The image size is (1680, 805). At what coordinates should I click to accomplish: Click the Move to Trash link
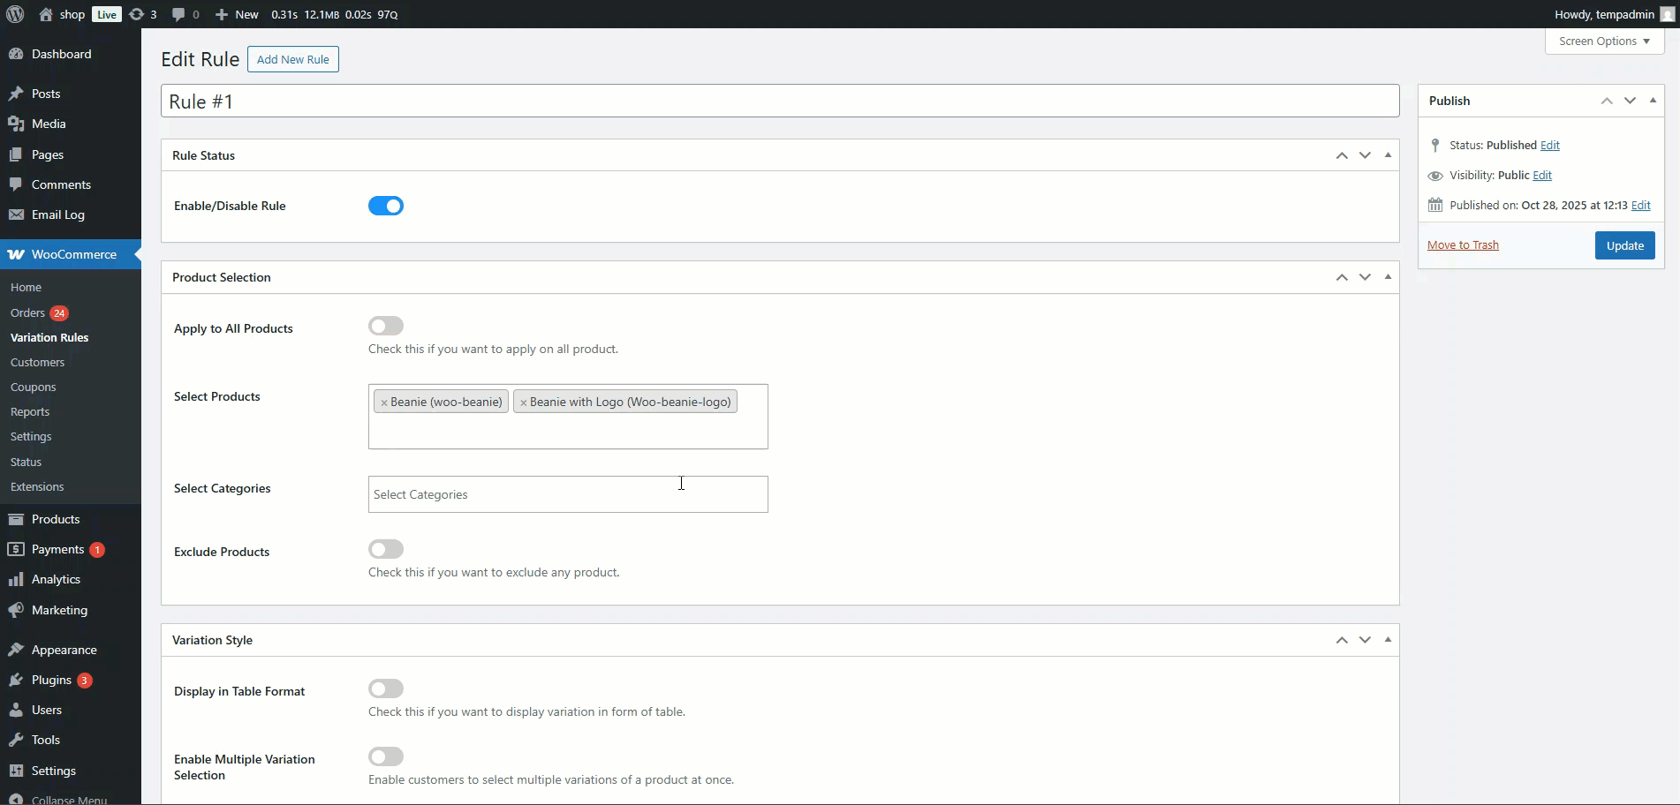point(1463,245)
